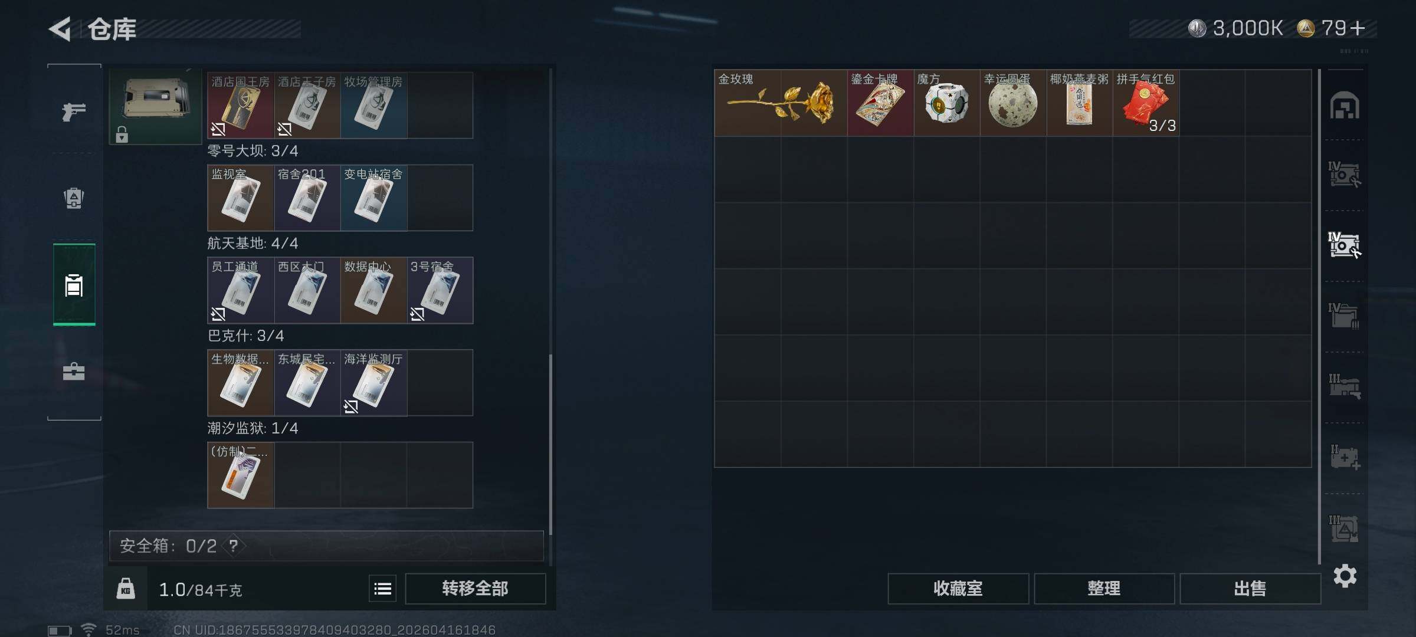Click 转移全部 button
This screenshot has height=637, width=1416.
tap(475, 589)
